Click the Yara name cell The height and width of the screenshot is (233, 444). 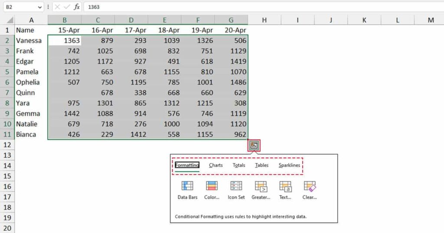(31, 103)
